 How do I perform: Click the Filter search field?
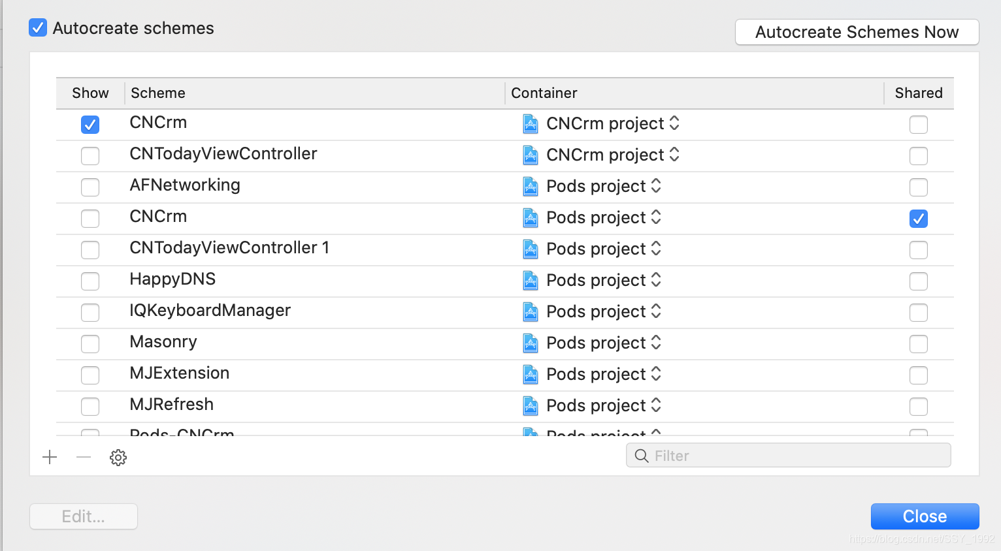pos(788,456)
